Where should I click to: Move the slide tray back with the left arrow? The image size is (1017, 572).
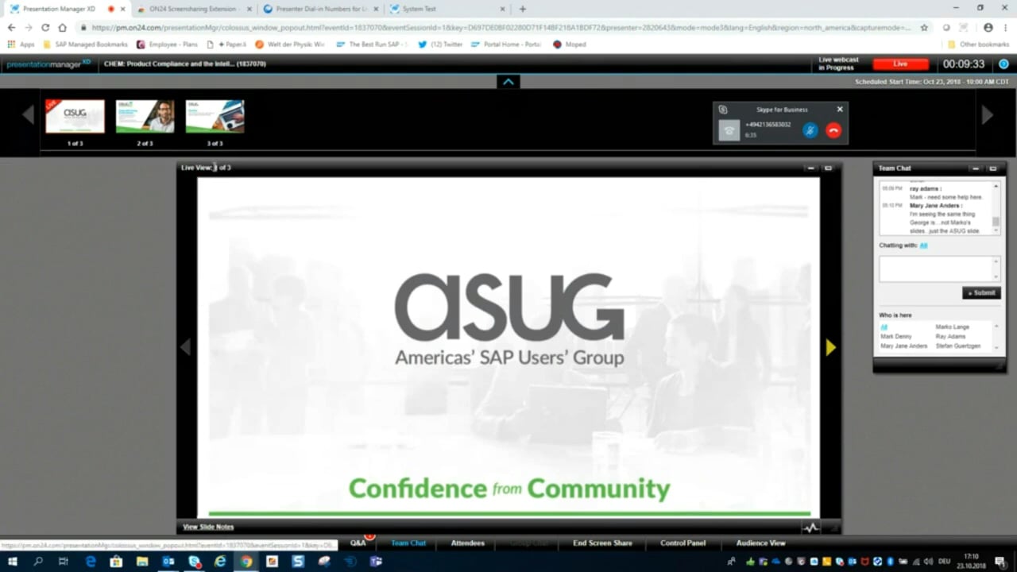[29, 115]
